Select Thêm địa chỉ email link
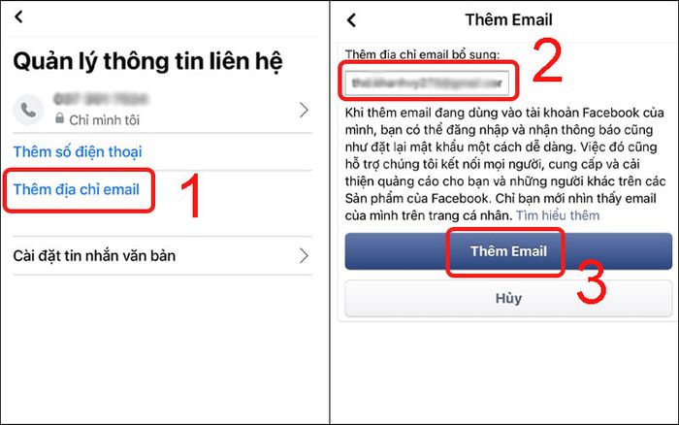 77,189
